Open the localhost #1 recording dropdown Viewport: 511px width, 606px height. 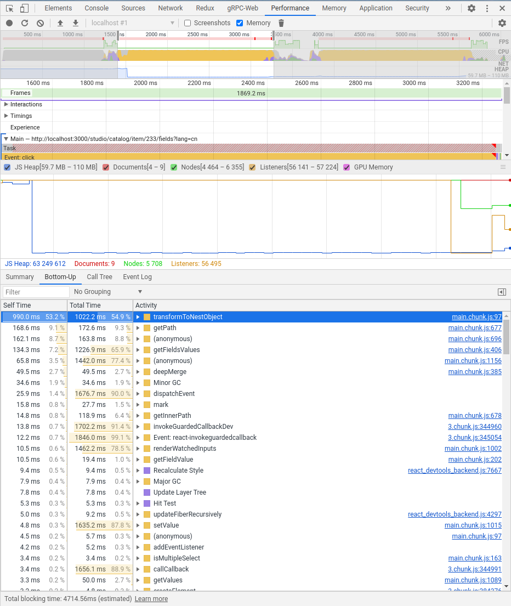[x=133, y=23]
